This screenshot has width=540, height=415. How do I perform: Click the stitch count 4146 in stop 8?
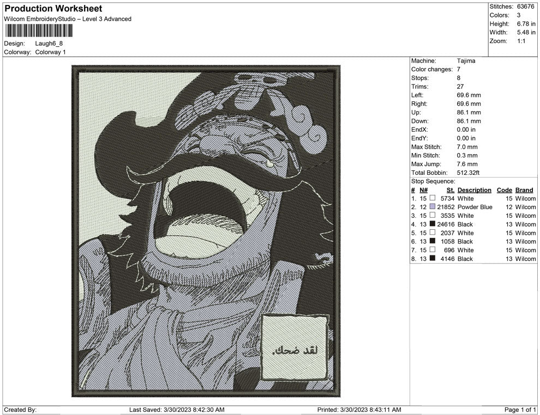(x=447, y=259)
